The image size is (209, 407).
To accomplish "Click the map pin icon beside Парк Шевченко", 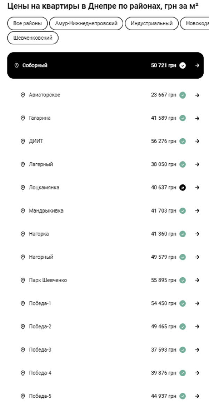I will coord(23,280).
